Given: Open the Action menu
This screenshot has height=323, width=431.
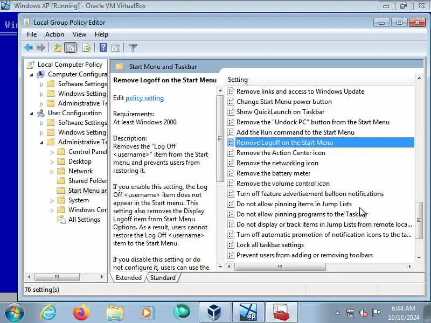Looking at the screenshot, I should 55,34.
